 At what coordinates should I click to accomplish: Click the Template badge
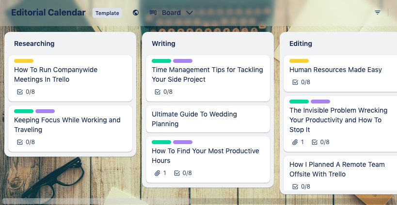click(x=107, y=13)
